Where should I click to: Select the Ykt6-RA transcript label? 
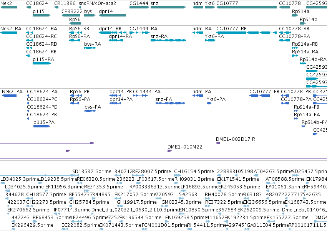[x=214, y=36]
